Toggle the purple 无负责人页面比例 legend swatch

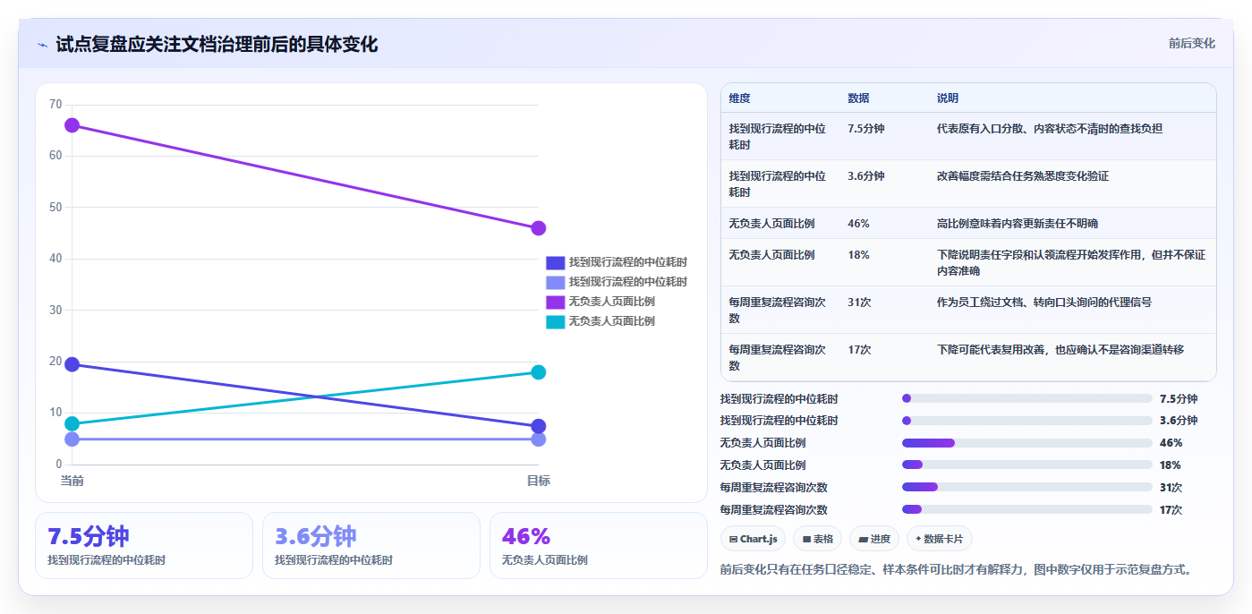556,302
